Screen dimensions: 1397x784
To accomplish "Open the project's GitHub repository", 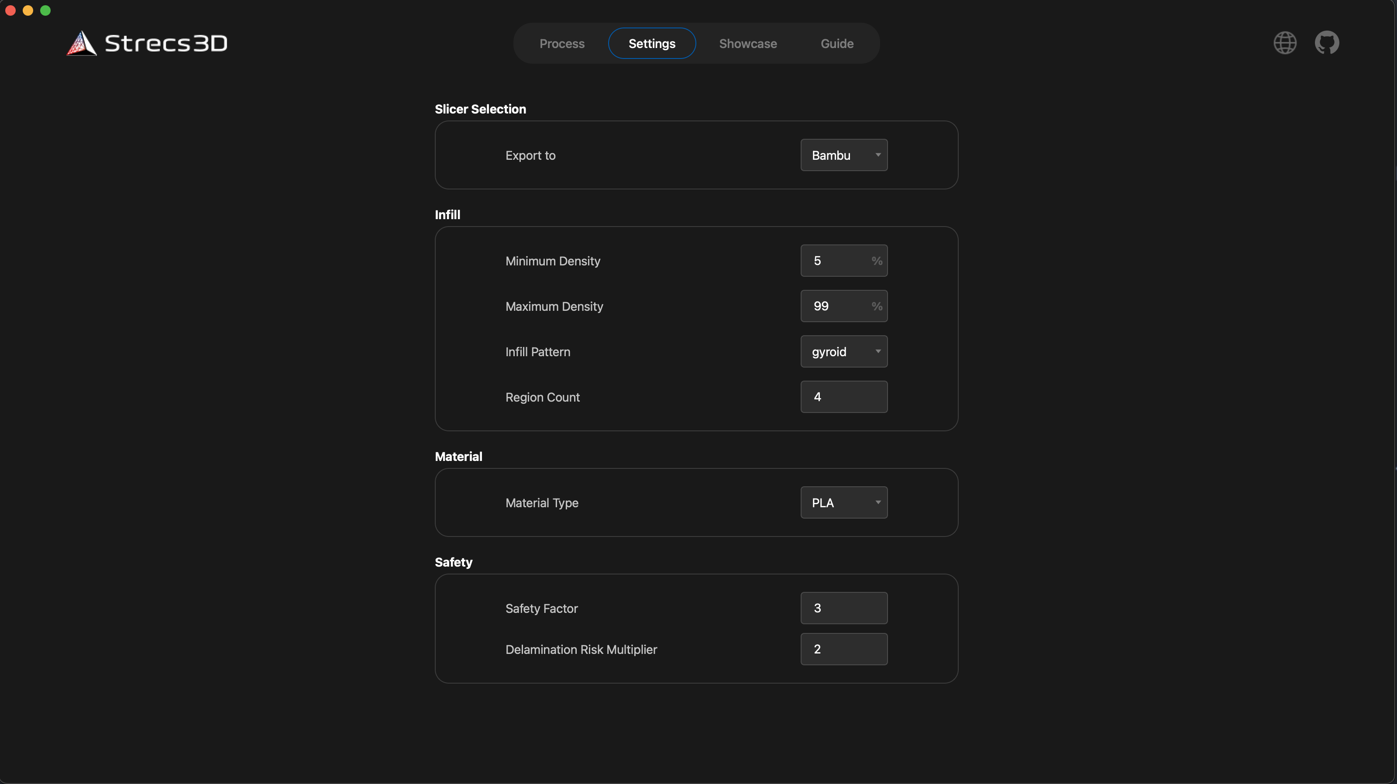I will point(1327,43).
